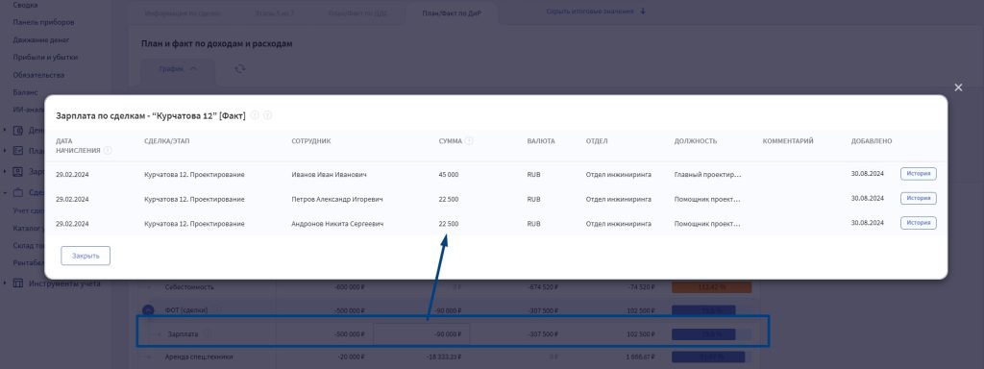Screen dimensions: 984x369
Task: Click the План и факт по доходам и расходам heading
Action: click(x=217, y=44)
